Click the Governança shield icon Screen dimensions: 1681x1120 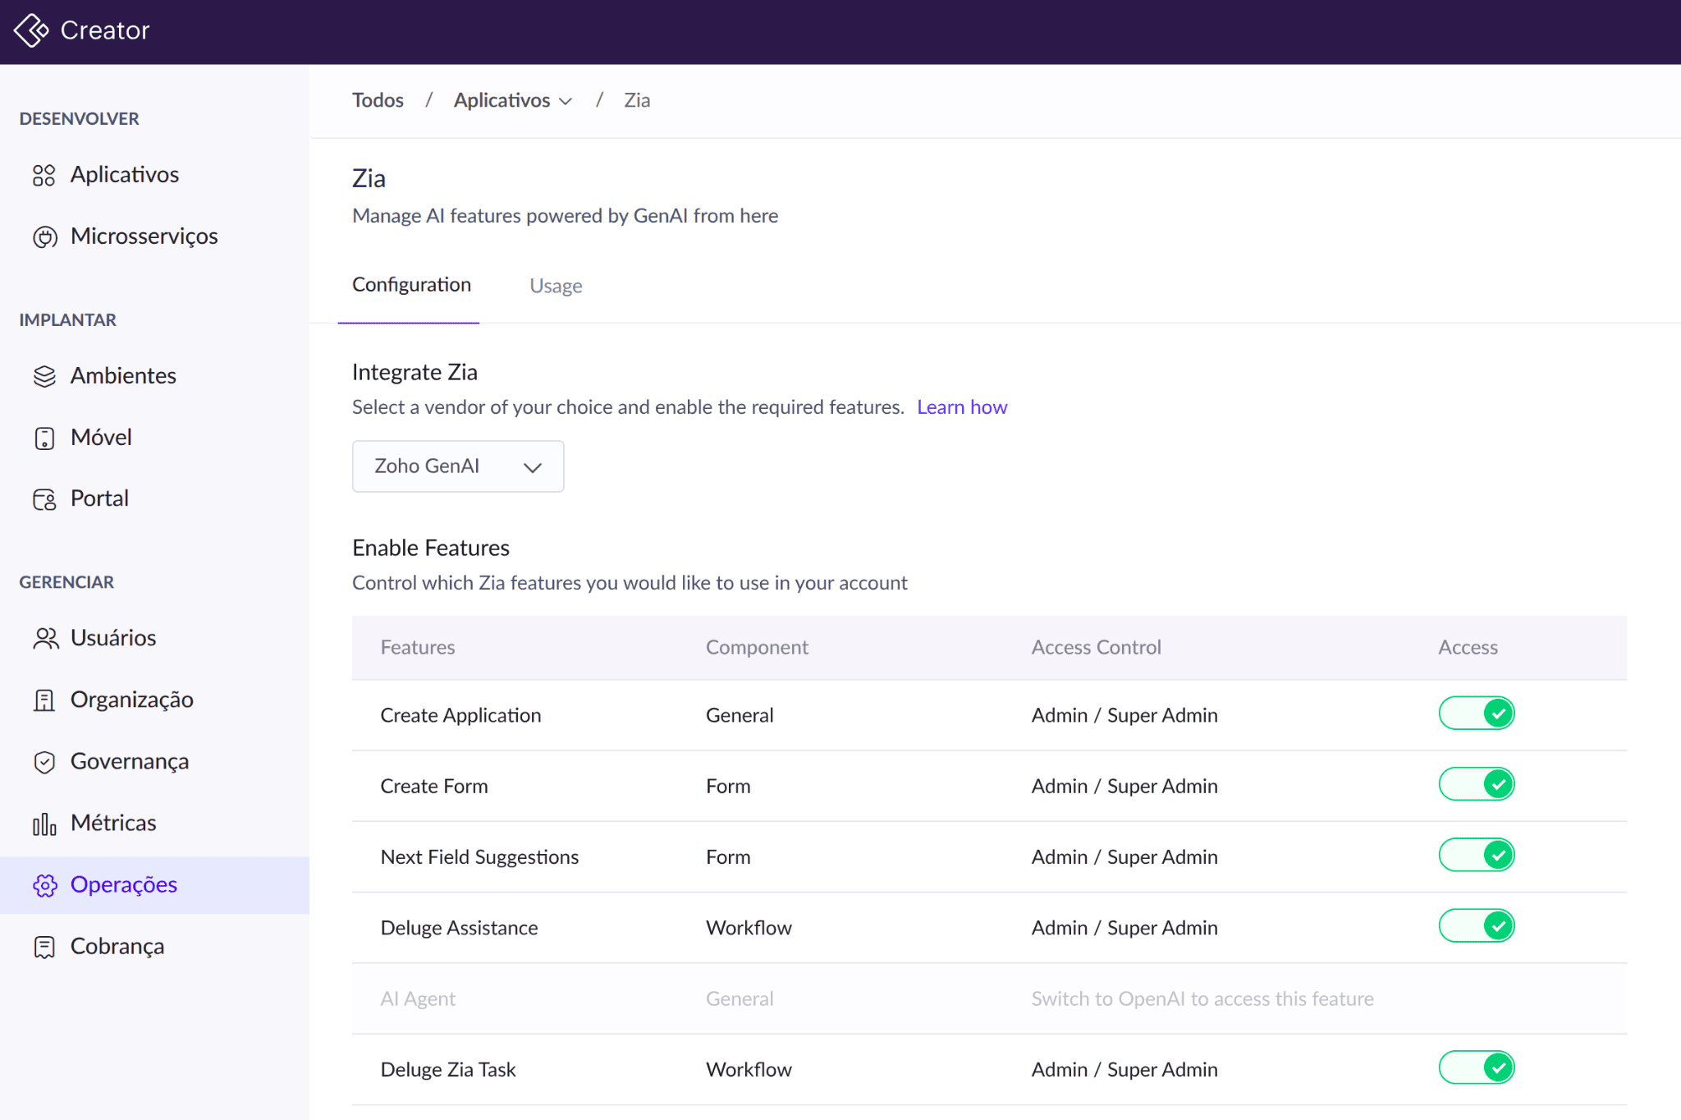coord(44,762)
